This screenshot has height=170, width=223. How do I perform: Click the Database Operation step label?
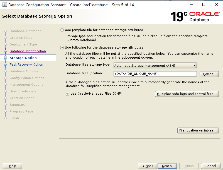[26, 31]
